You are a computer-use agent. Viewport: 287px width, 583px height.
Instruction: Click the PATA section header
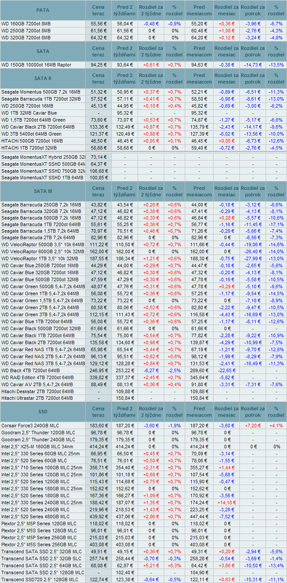pyautogui.click(x=43, y=10)
